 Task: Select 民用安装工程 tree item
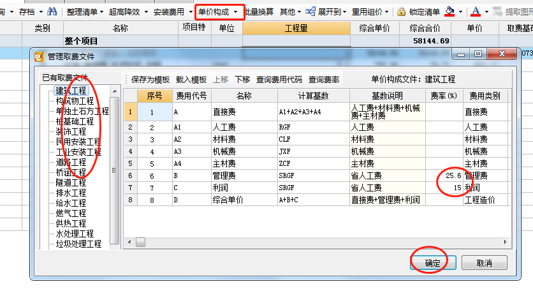click(78, 142)
